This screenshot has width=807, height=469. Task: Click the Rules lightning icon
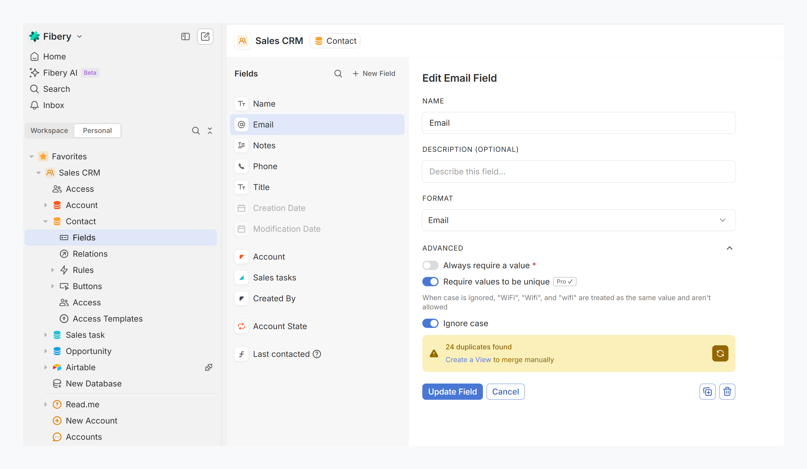point(64,270)
